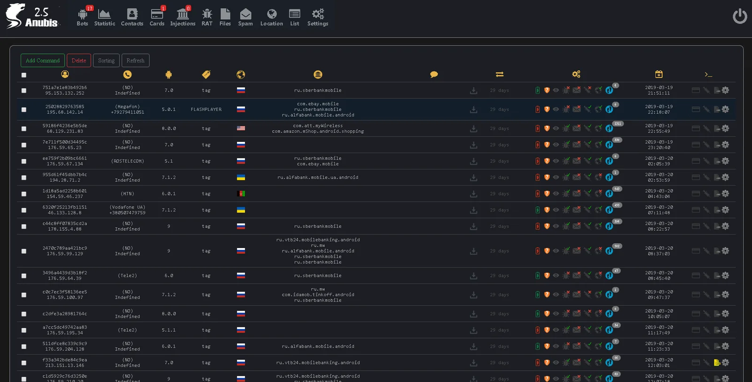
Task: Click the eye icon in ru.sberbankmobile first row
Action: pos(556,90)
